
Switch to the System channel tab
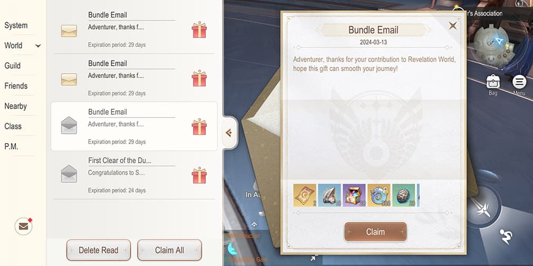tap(16, 25)
